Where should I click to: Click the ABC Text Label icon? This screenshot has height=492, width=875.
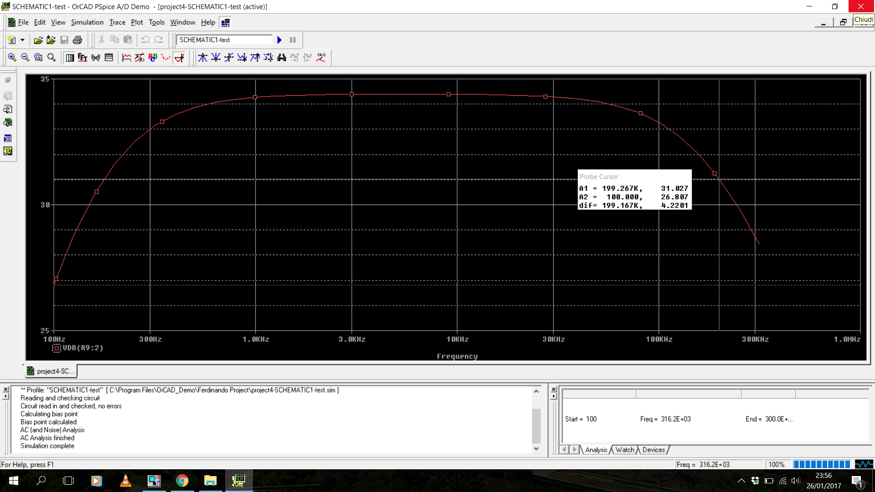(153, 57)
